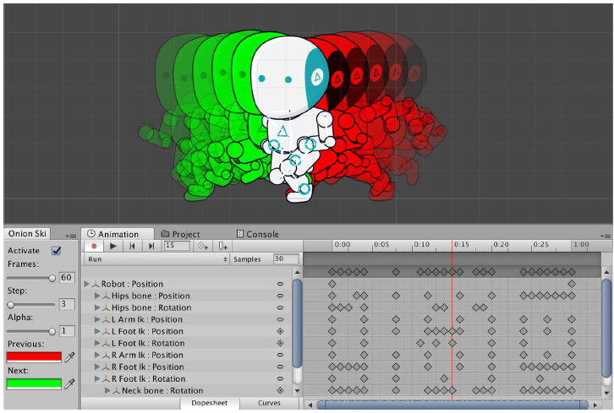Open the green Next color swatch
This screenshot has width=614, height=413.
34,383
